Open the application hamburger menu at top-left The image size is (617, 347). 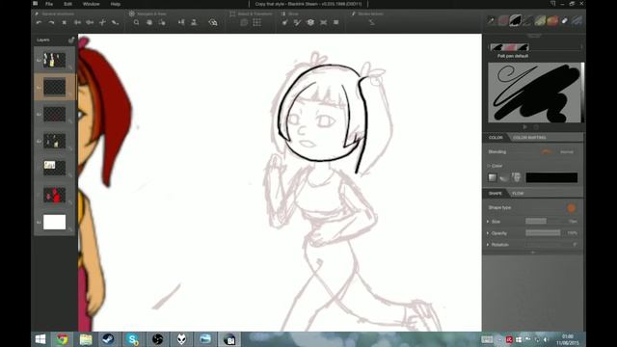tap(35, 4)
